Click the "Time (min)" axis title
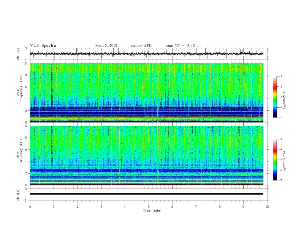The width and height of the screenshot is (301, 232). [x=152, y=210]
